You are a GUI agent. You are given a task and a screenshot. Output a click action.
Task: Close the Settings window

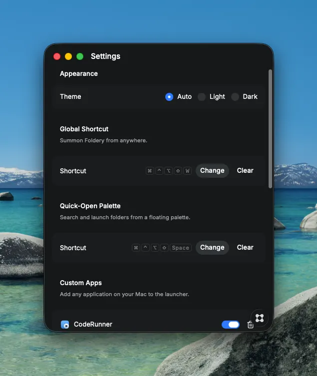57,56
